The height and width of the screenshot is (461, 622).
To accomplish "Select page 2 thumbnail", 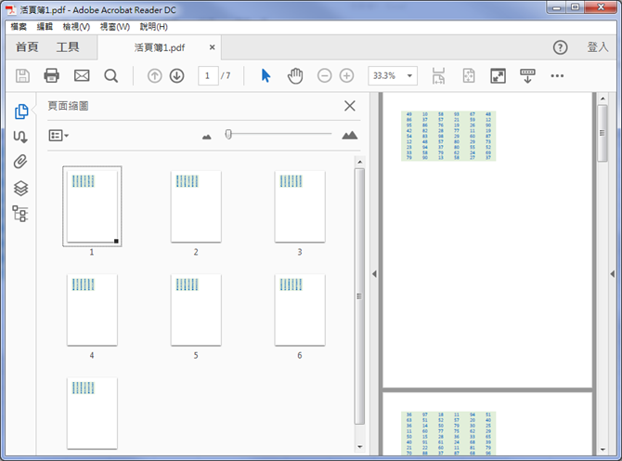I will click(196, 206).
